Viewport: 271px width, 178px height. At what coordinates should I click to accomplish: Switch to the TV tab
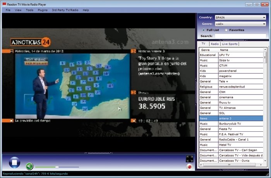point(203,44)
